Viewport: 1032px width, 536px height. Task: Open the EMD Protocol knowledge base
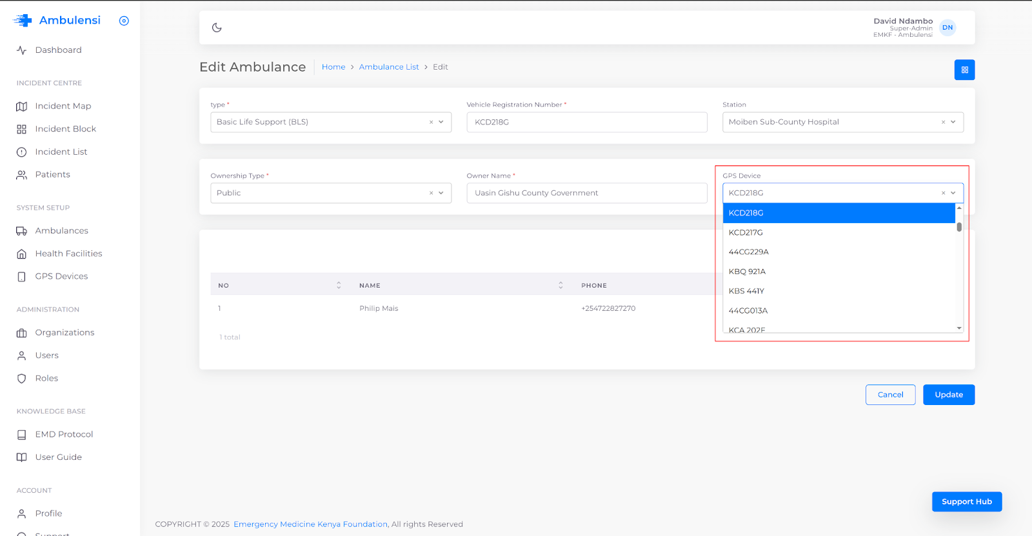64,435
